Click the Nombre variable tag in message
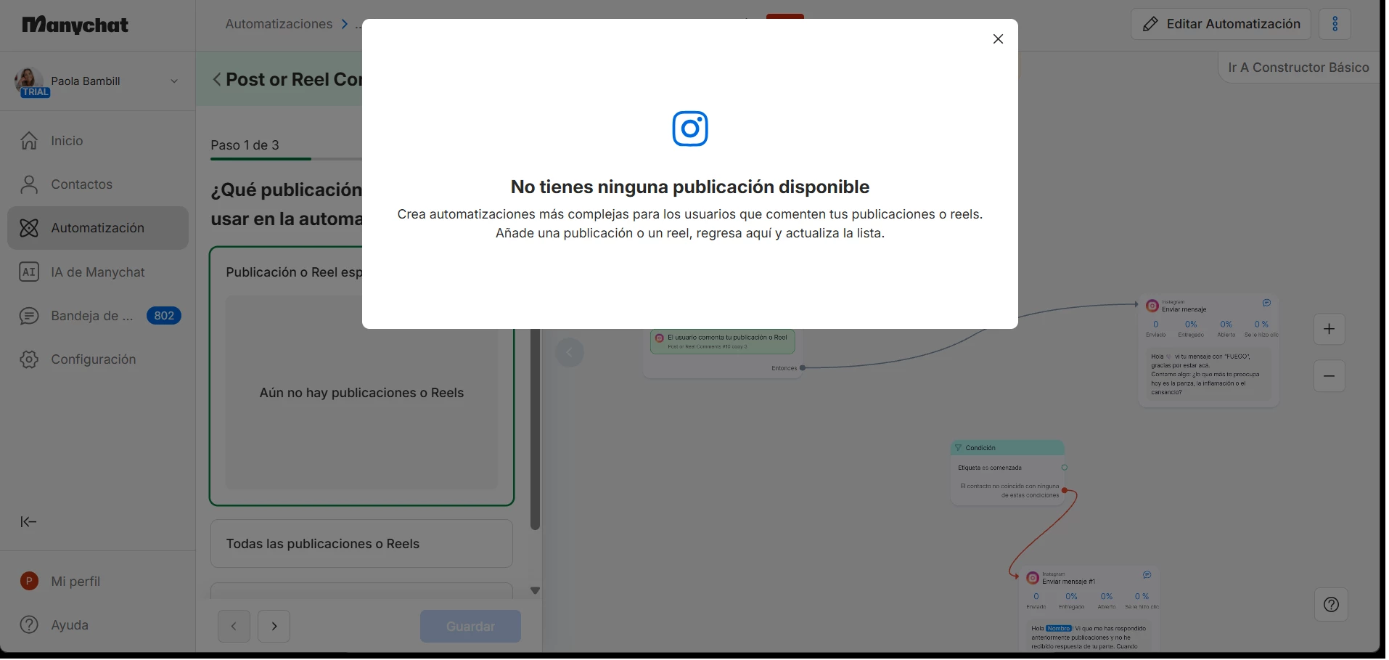 [x=1059, y=629]
